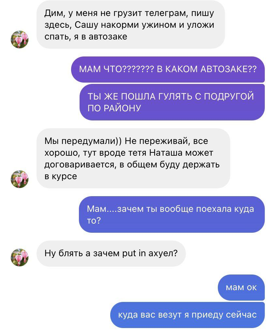
Task: Click the lowercase word автозаке in first message
Action: [x=108, y=37]
